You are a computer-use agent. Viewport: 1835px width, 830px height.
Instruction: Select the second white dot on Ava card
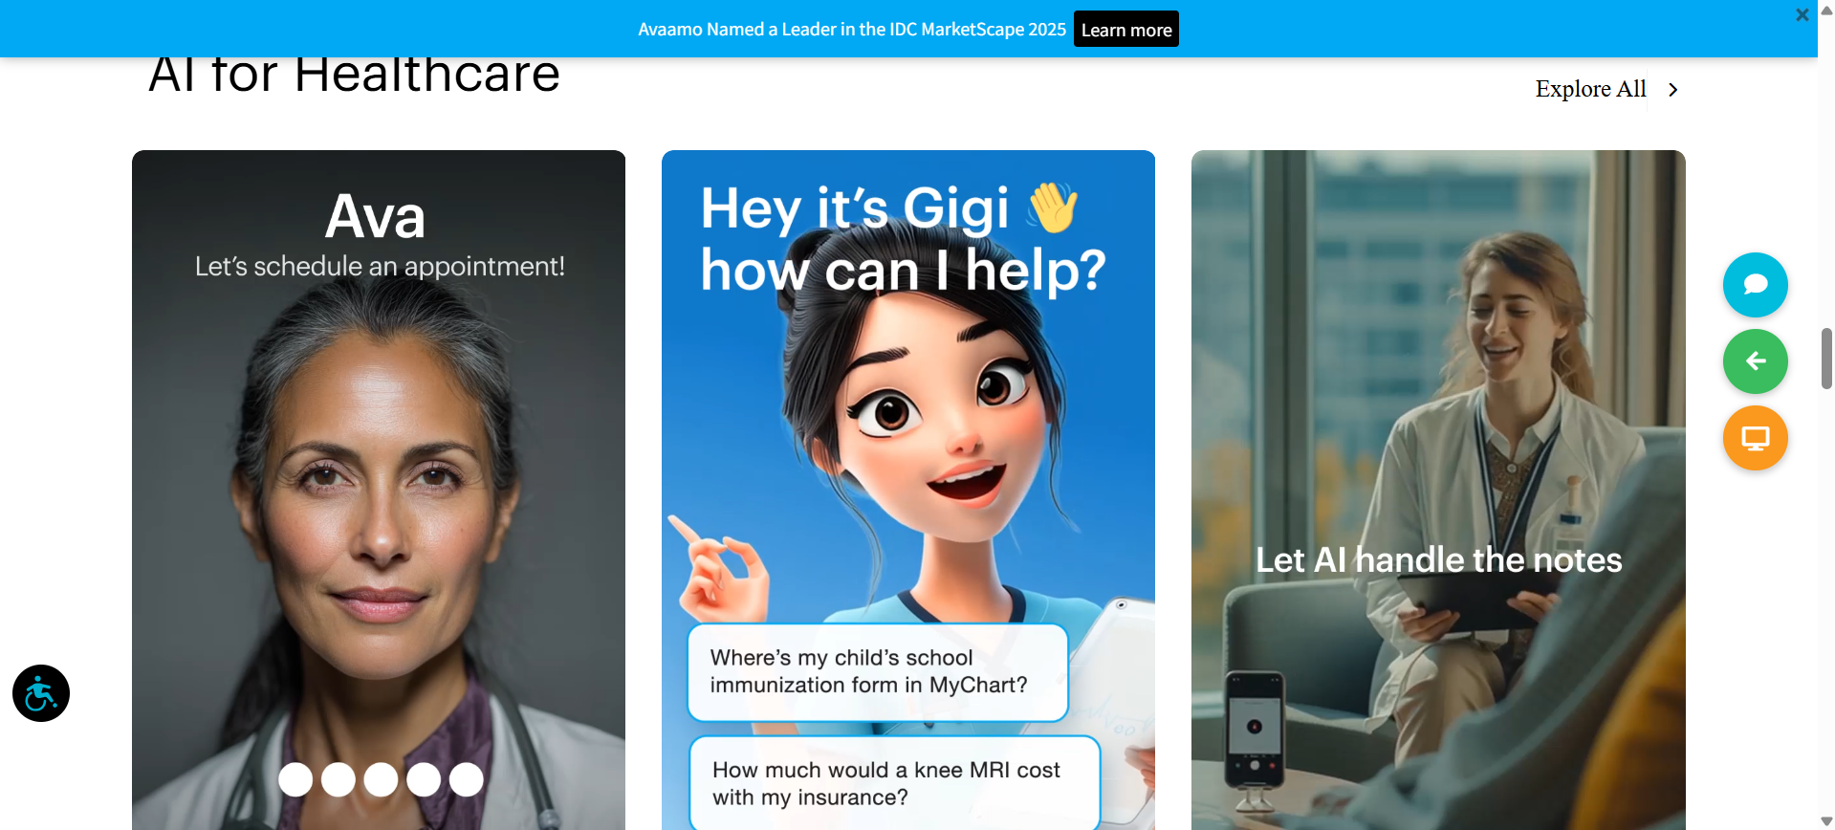[x=339, y=779]
